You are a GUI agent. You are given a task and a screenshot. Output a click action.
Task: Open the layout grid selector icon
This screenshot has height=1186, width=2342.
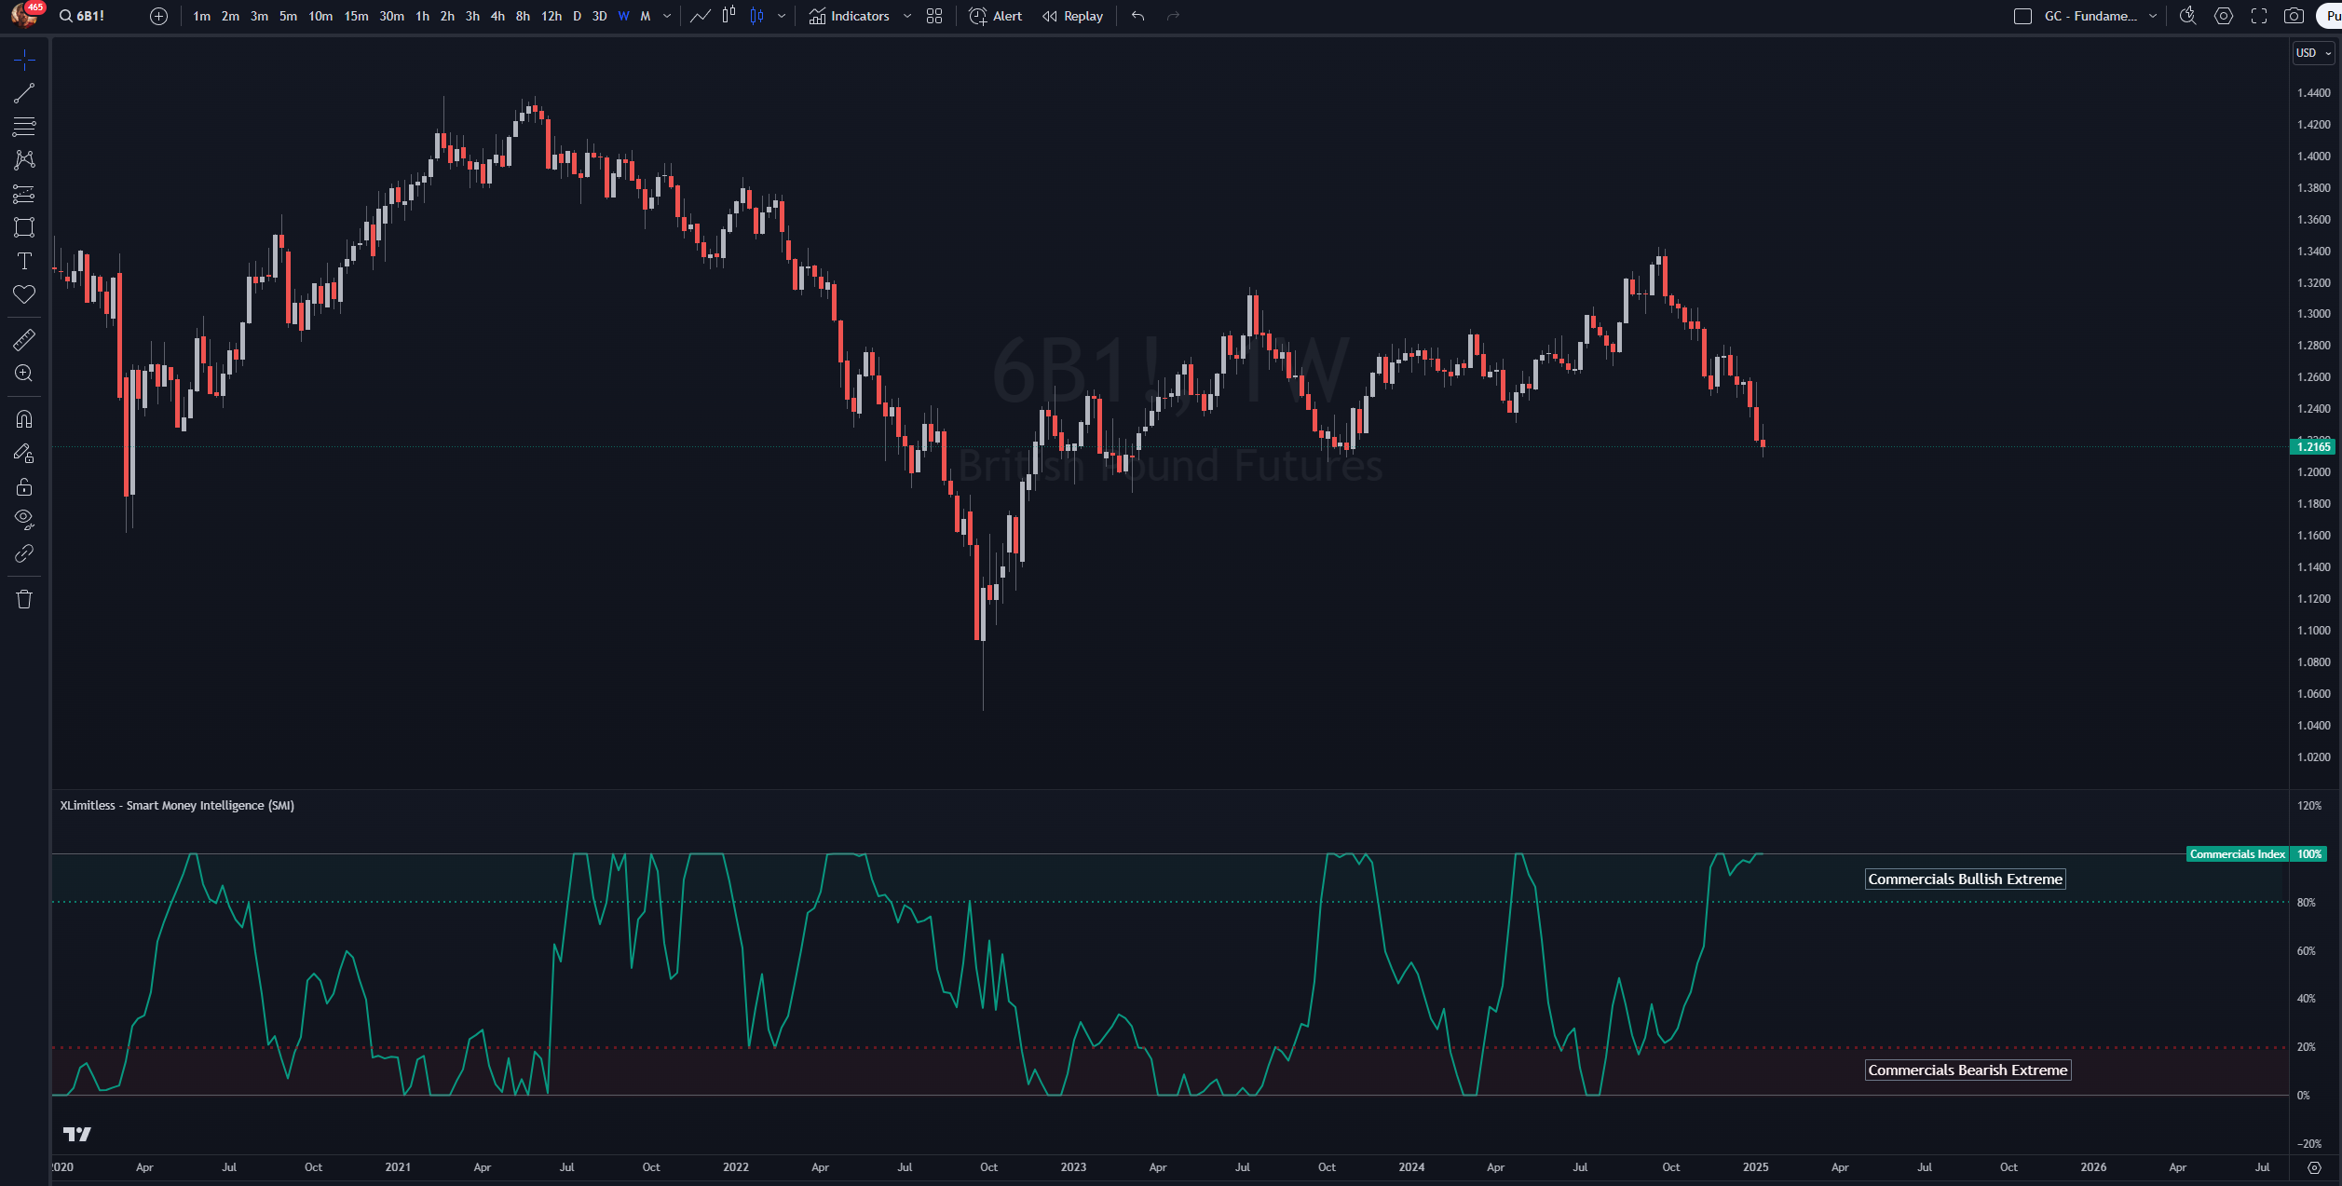coord(934,16)
